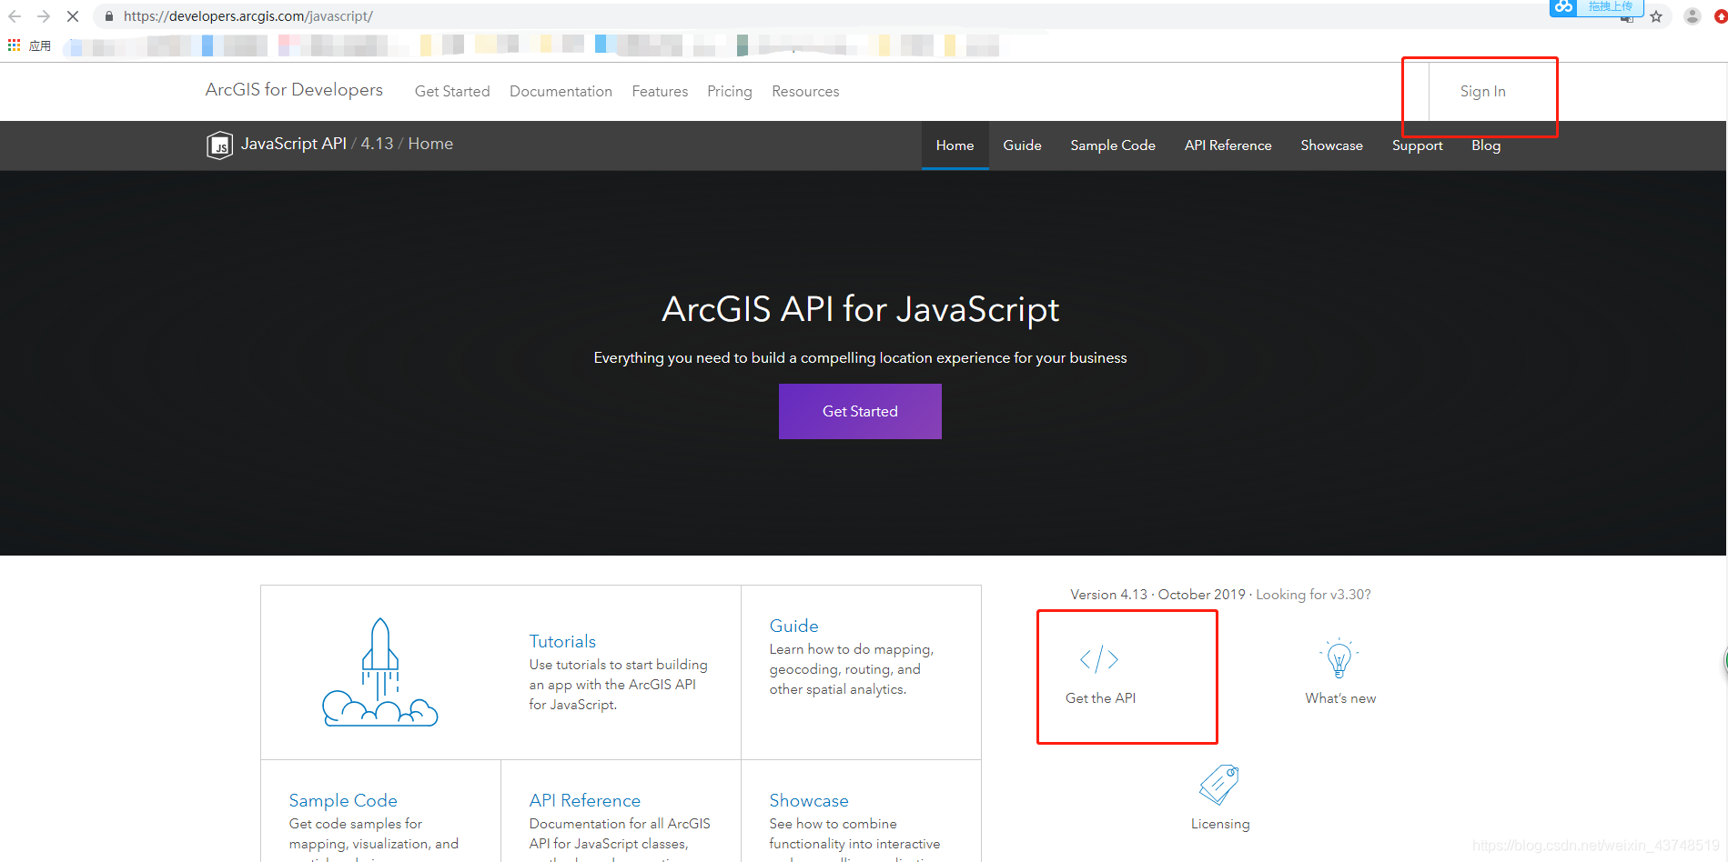Open the Documentation menu item
The image size is (1728, 862).
[x=561, y=91]
